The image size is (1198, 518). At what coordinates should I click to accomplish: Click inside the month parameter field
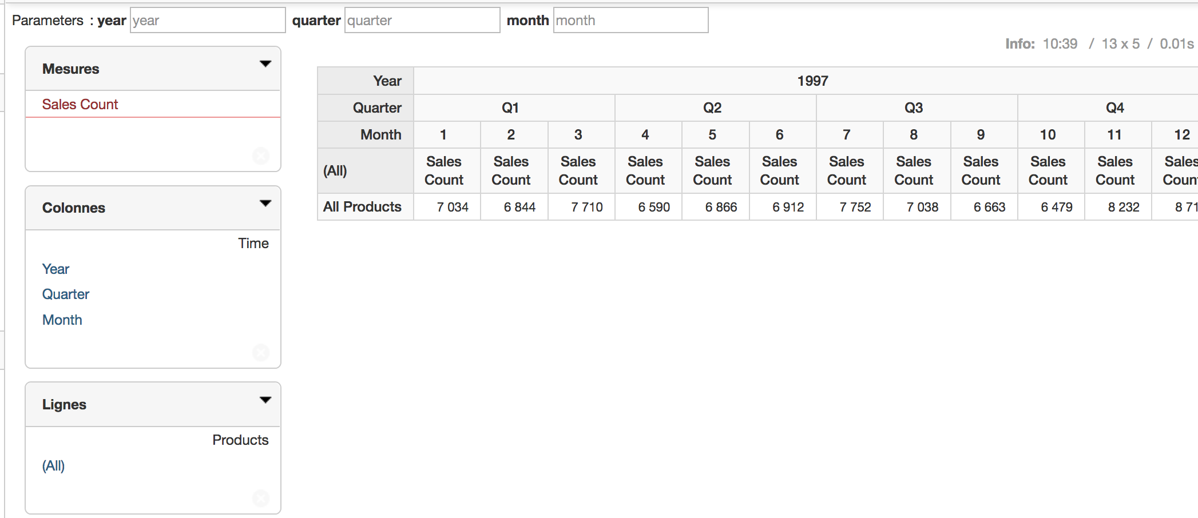[x=629, y=20]
